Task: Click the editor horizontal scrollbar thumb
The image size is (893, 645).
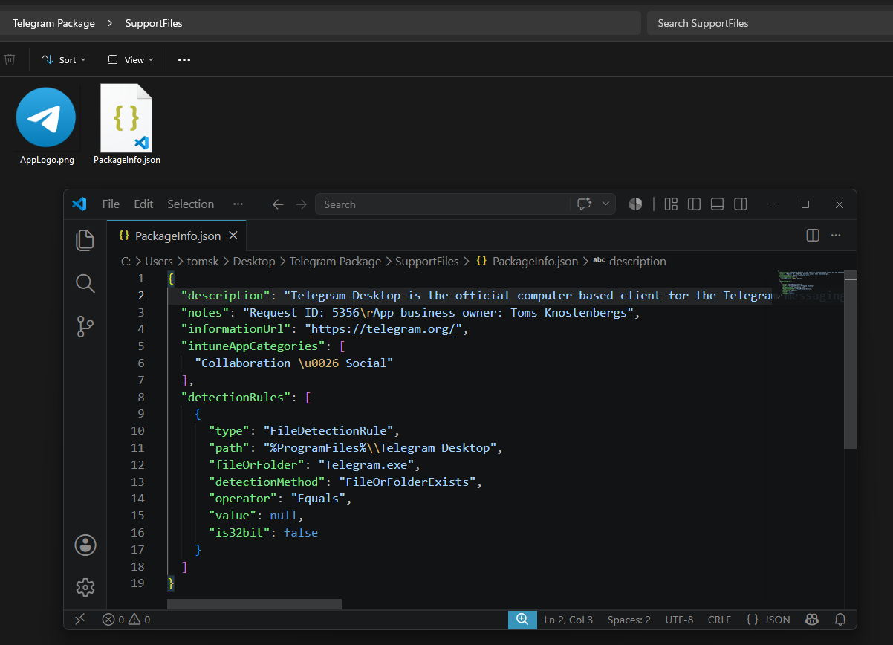Action: (x=254, y=604)
